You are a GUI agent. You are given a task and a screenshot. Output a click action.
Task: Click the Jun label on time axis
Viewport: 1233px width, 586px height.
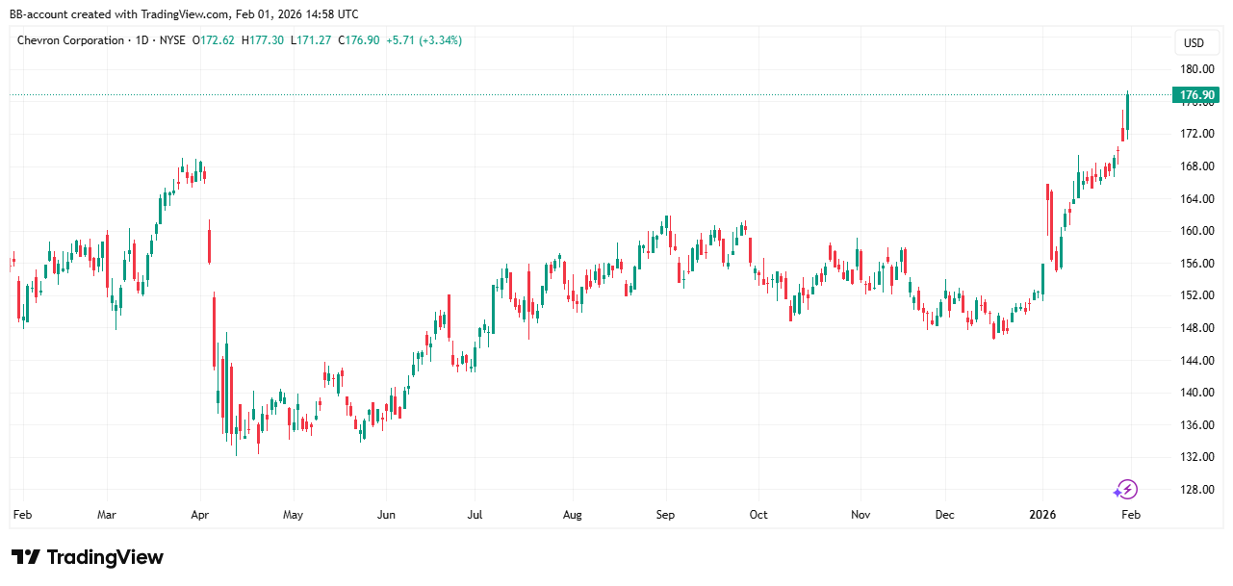[x=385, y=515]
